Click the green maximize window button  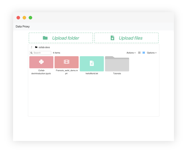pyautogui.click(x=30, y=18)
